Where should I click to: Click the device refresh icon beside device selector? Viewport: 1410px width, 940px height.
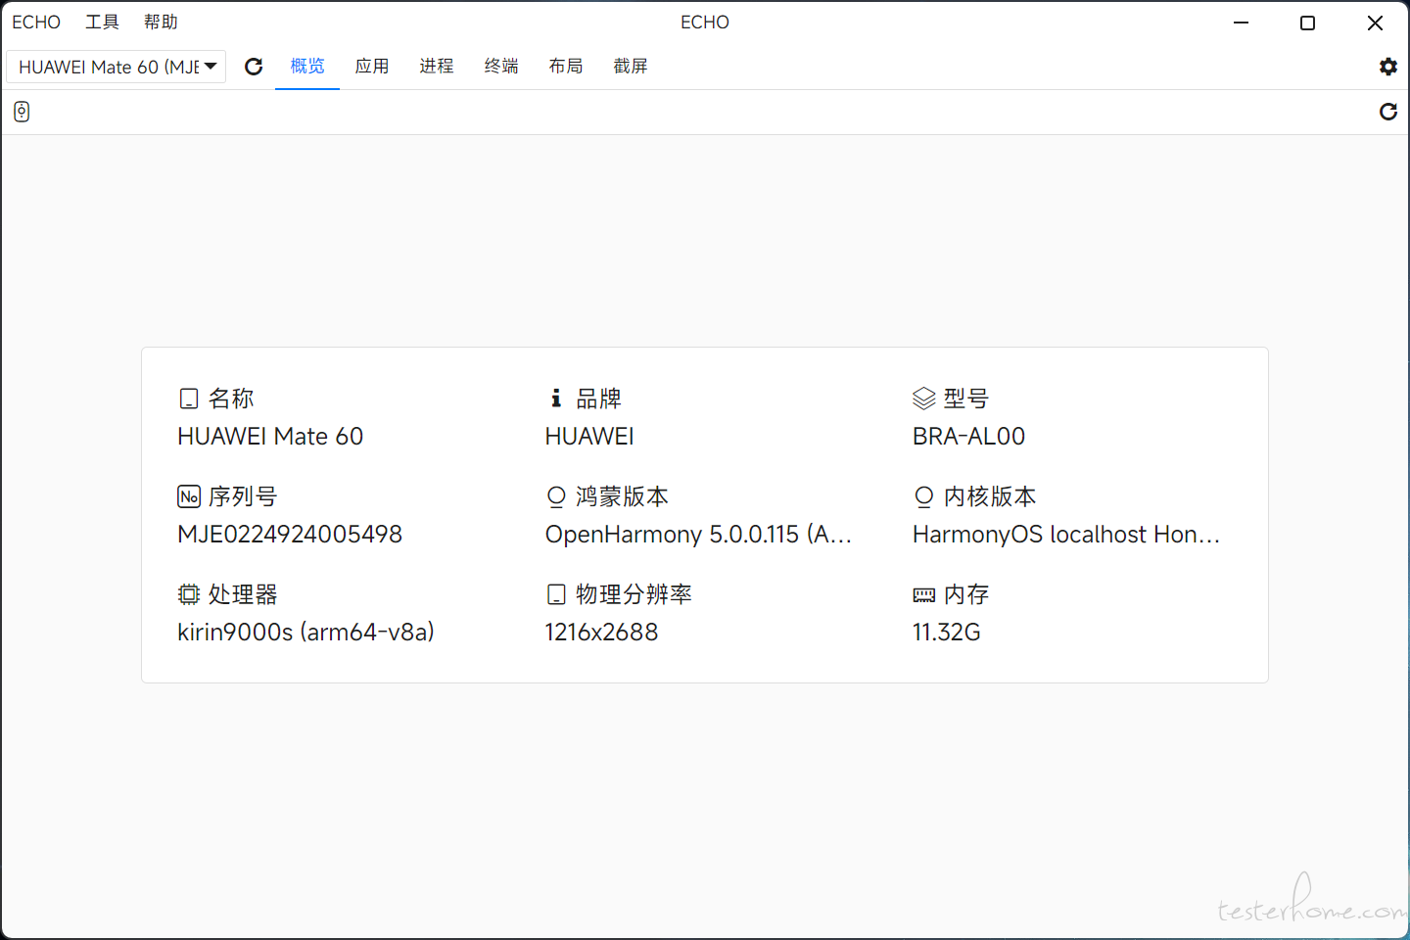tap(254, 67)
